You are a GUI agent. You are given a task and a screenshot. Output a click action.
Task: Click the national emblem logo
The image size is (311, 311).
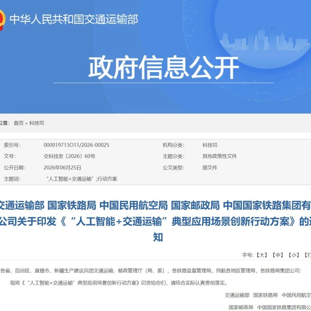pos(2,20)
